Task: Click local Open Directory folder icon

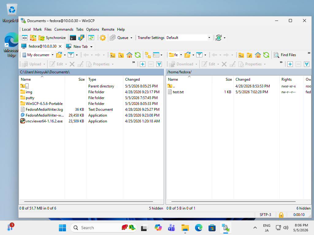Action: [59, 55]
